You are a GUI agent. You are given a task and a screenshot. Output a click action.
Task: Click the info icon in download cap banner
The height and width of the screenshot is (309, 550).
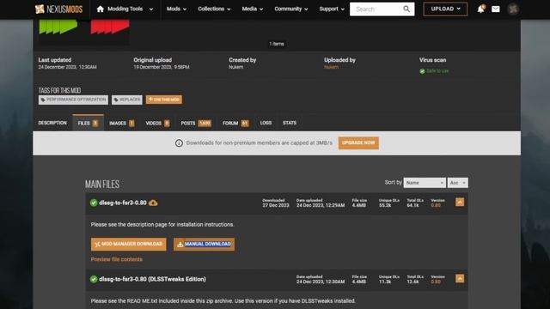click(x=179, y=143)
